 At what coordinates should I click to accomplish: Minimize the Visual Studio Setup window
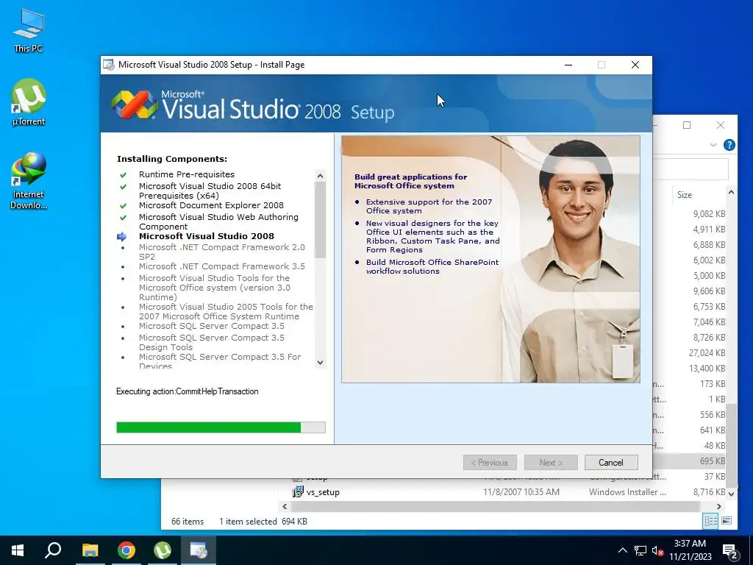(x=568, y=65)
